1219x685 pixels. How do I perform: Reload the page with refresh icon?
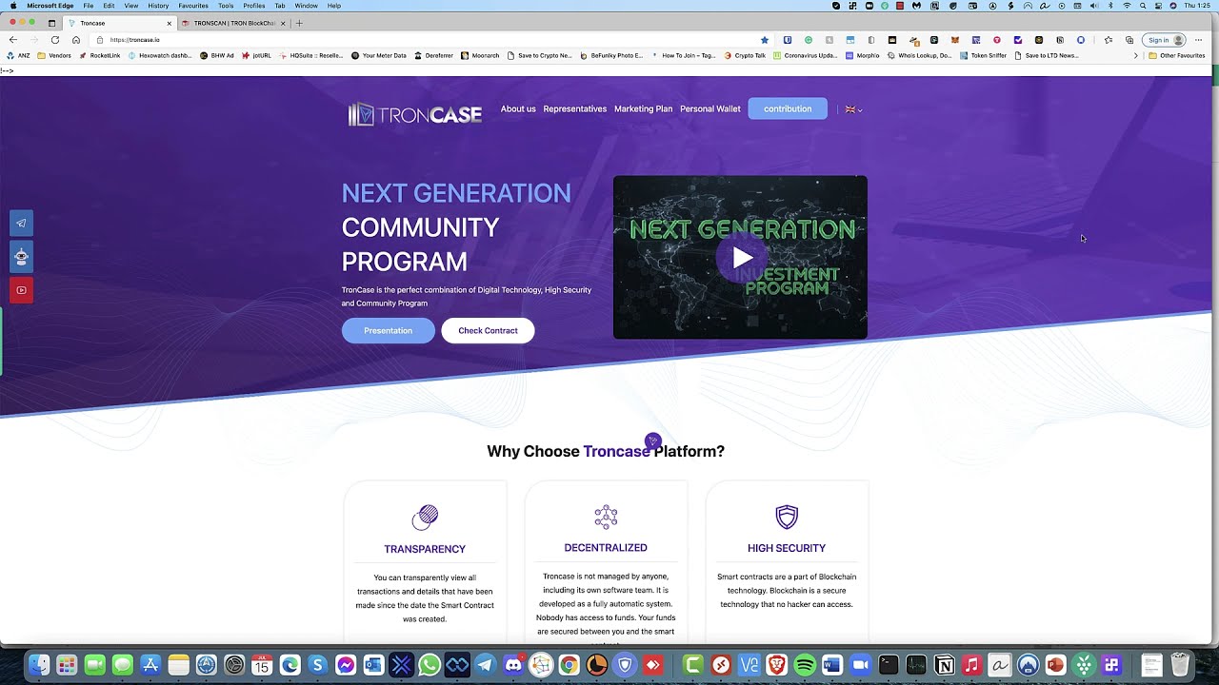point(55,40)
